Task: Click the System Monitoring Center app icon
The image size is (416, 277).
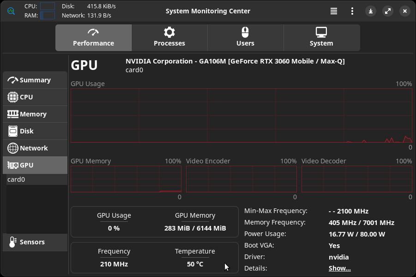Action: click(11, 11)
